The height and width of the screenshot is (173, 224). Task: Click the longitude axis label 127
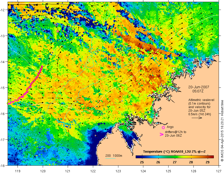click(x=219, y=171)
